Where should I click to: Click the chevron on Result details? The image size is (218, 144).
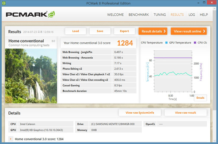point(165,31)
